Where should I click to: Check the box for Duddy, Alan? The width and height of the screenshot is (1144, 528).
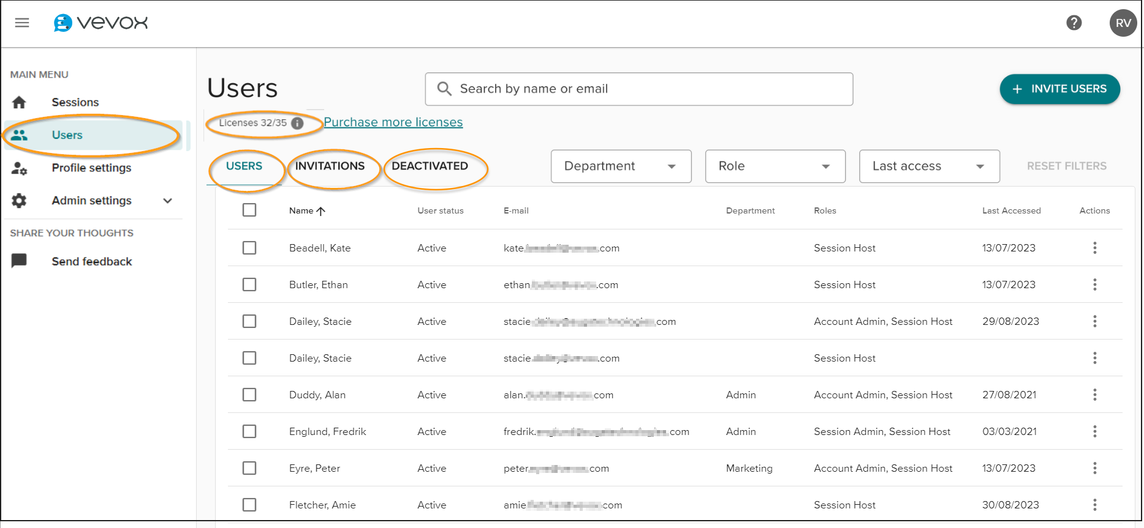coord(249,395)
